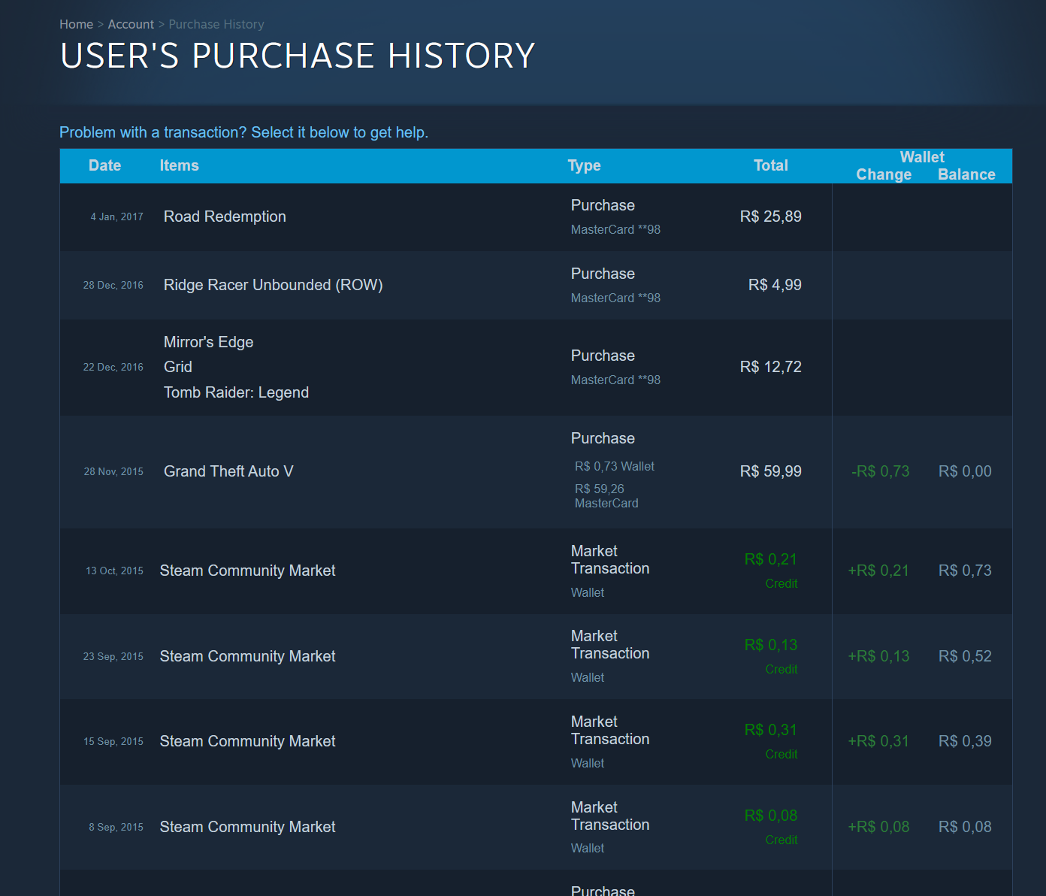
Task: Click the 28 Dec, 2016 date
Action: coord(113,285)
